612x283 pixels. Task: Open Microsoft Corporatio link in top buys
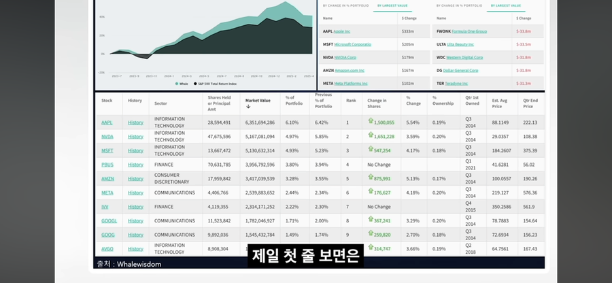(352, 44)
